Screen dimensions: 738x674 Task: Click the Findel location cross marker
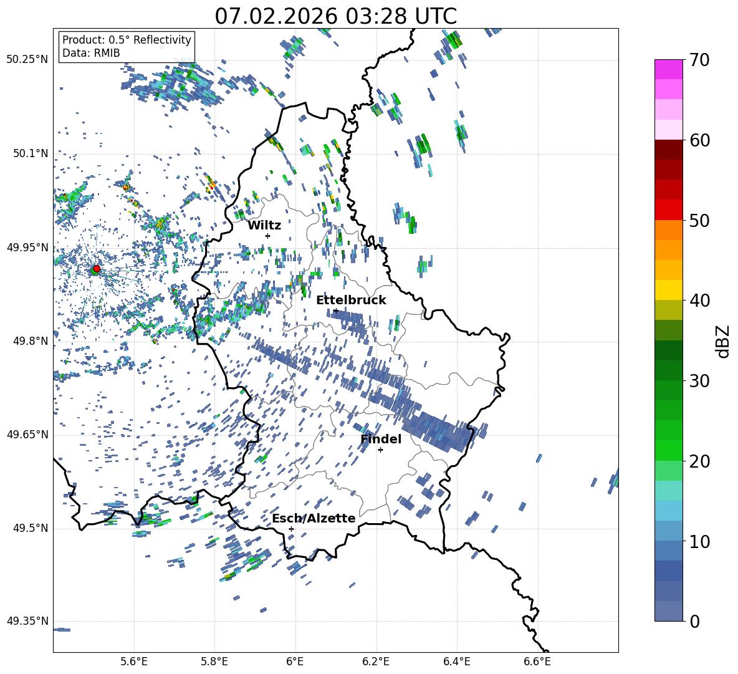click(x=380, y=450)
